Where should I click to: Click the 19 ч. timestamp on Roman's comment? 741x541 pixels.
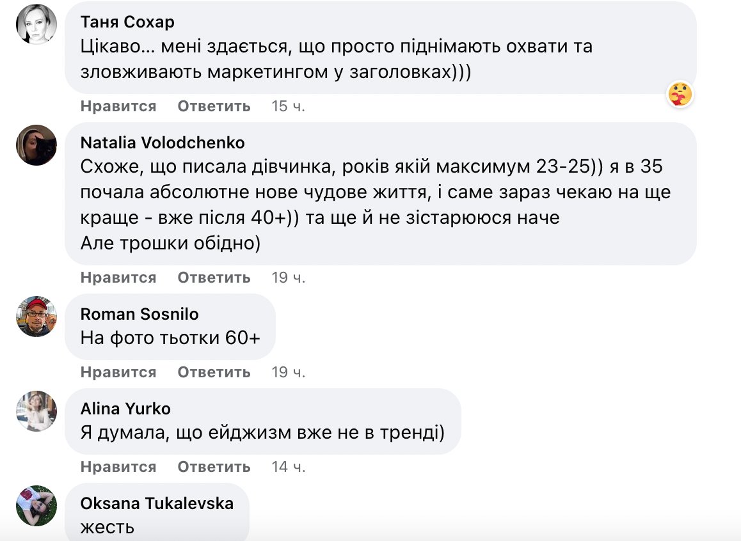(x=289, y=372)
